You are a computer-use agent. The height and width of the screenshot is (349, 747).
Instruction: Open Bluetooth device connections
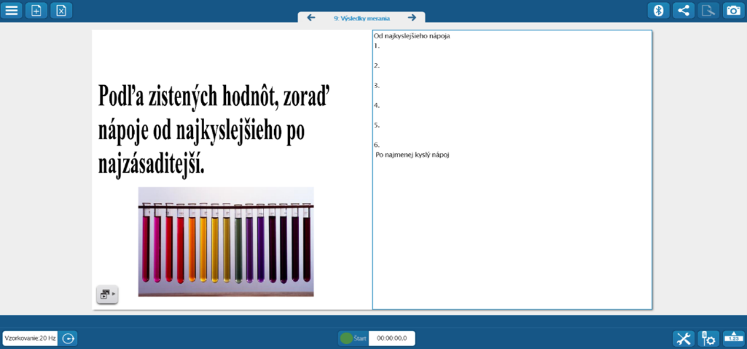tap(659, 10)
